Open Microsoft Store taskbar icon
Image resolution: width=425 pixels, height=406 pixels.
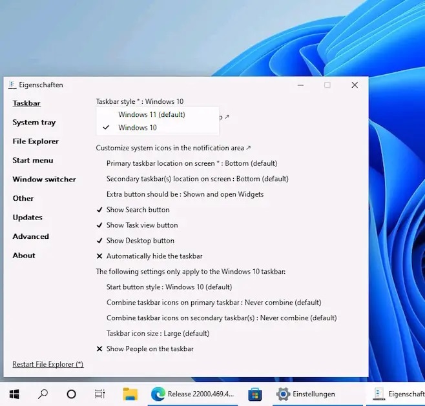click(x=255, y=394)
